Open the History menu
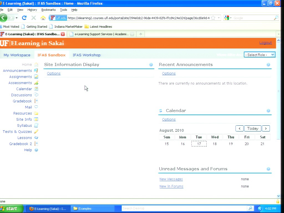This screenshot has width=284, height=213. pos(32,10)
